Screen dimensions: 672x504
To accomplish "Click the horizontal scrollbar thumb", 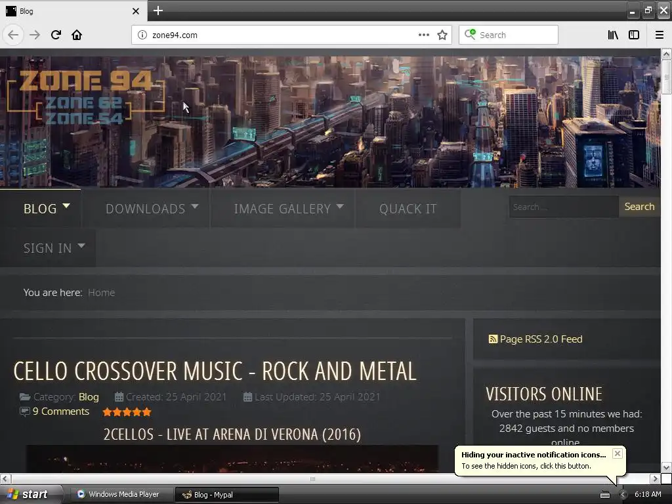I will (x=313, y=478).
